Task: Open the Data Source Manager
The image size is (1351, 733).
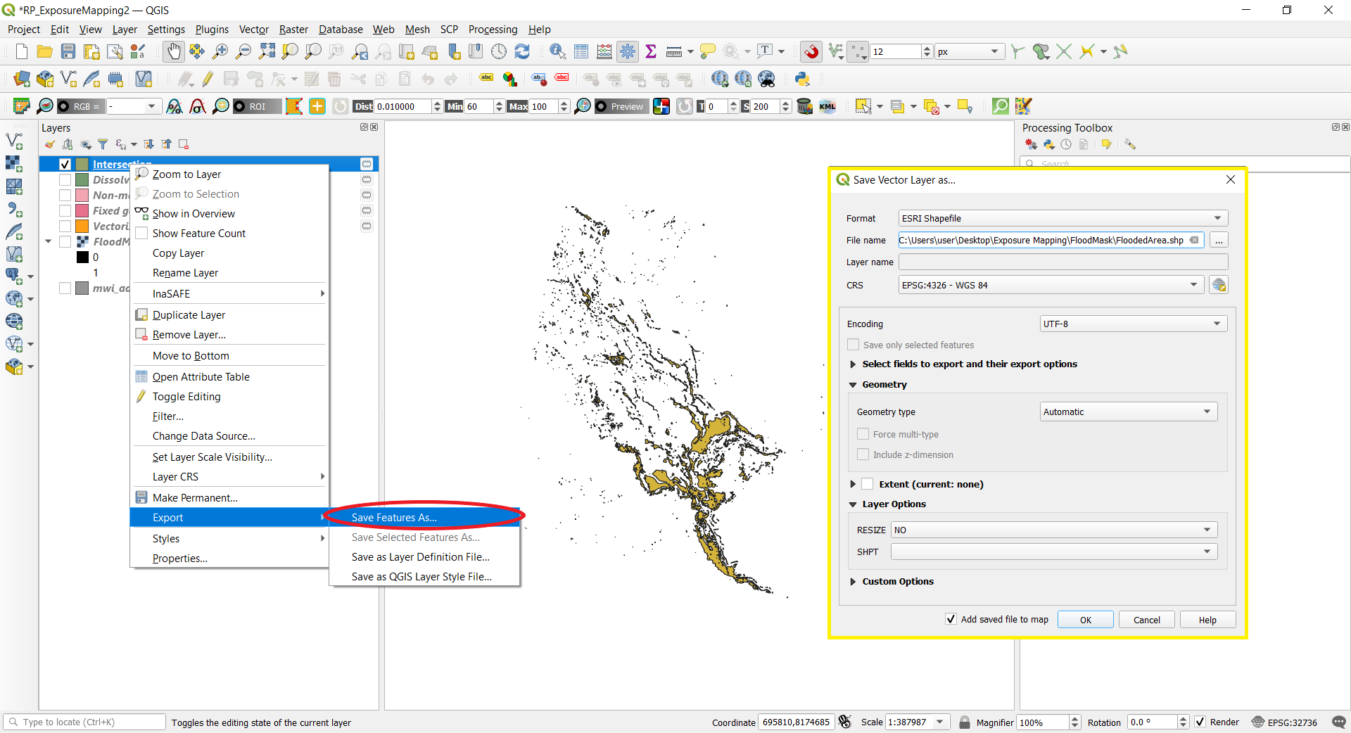Action: pos(21,78)
